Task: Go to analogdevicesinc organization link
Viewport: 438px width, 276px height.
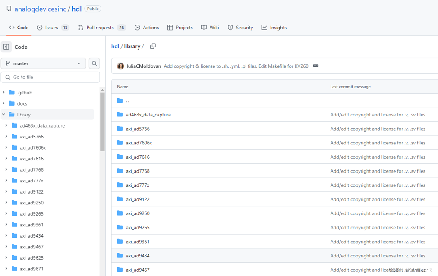Action: click(x=40, y=9)
